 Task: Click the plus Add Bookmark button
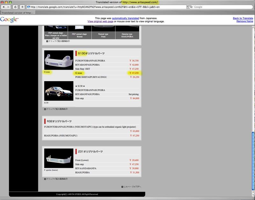[x=22, y=7]
